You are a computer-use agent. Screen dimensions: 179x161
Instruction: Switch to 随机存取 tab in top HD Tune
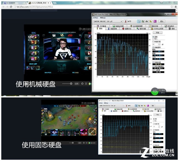(154, 26)
